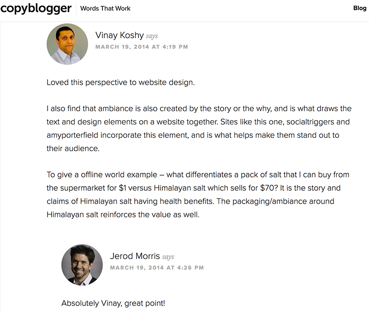Select the copyblogger wordmark in the header
The height and width of the screenshot is (312, 369).
[x=36, y=8]
